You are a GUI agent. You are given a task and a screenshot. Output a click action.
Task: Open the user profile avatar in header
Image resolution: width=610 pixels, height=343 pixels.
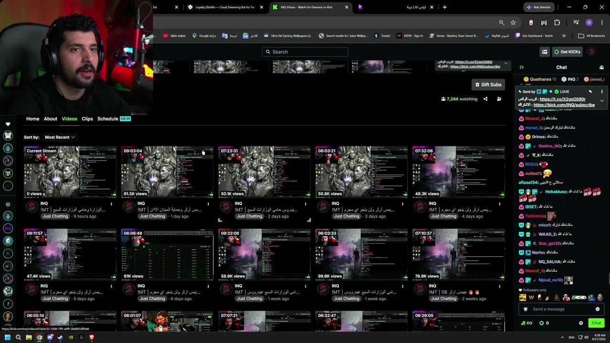[592, 52]
